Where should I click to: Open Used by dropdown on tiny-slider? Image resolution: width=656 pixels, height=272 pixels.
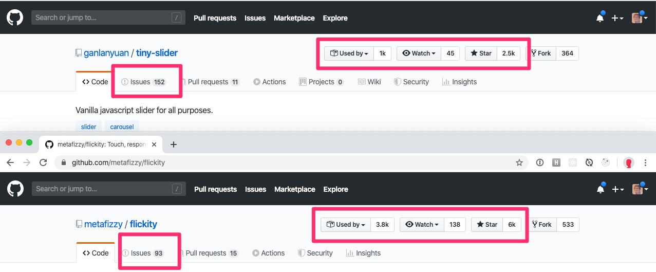point(349,53)
